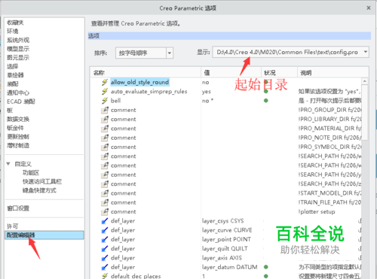Screen dimensions: 377x279
Task: Click the 'layer_datum DATUM' value cell
Action: (230, 267)
